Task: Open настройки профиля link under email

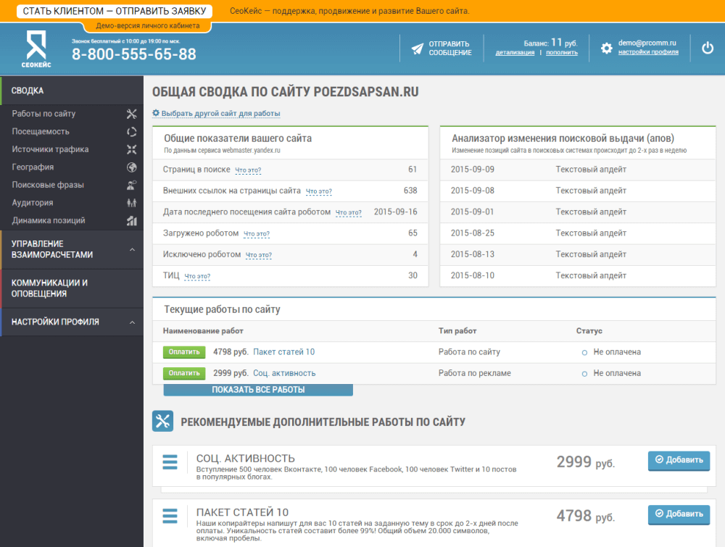Action: 648,52
